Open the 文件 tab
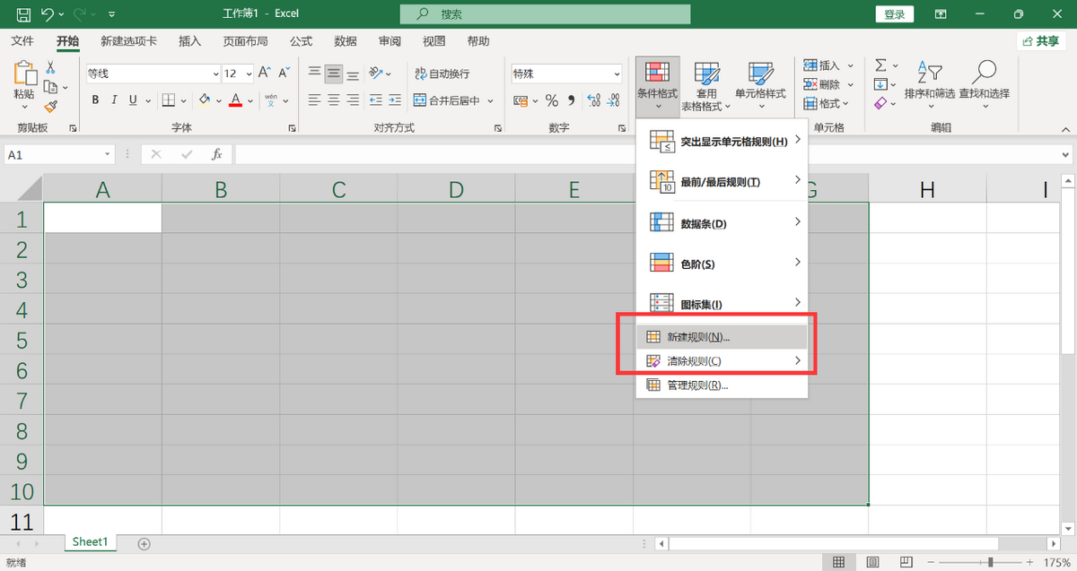The height and width of the screenshot is (571, 1077). click(22, 41)
